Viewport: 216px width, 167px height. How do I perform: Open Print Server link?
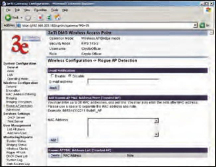pyautogui.click(x=15, y=121)
